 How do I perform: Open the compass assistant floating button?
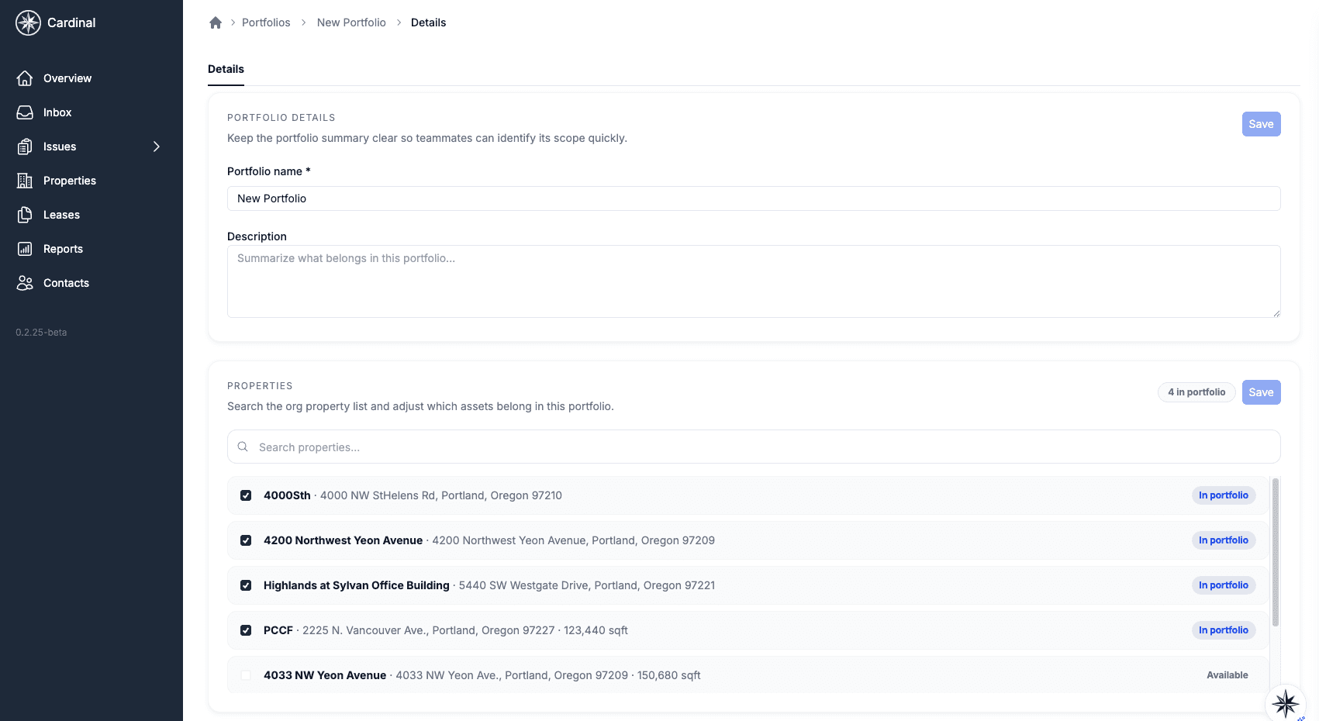pyautogui.click(x=1285, y=703)
